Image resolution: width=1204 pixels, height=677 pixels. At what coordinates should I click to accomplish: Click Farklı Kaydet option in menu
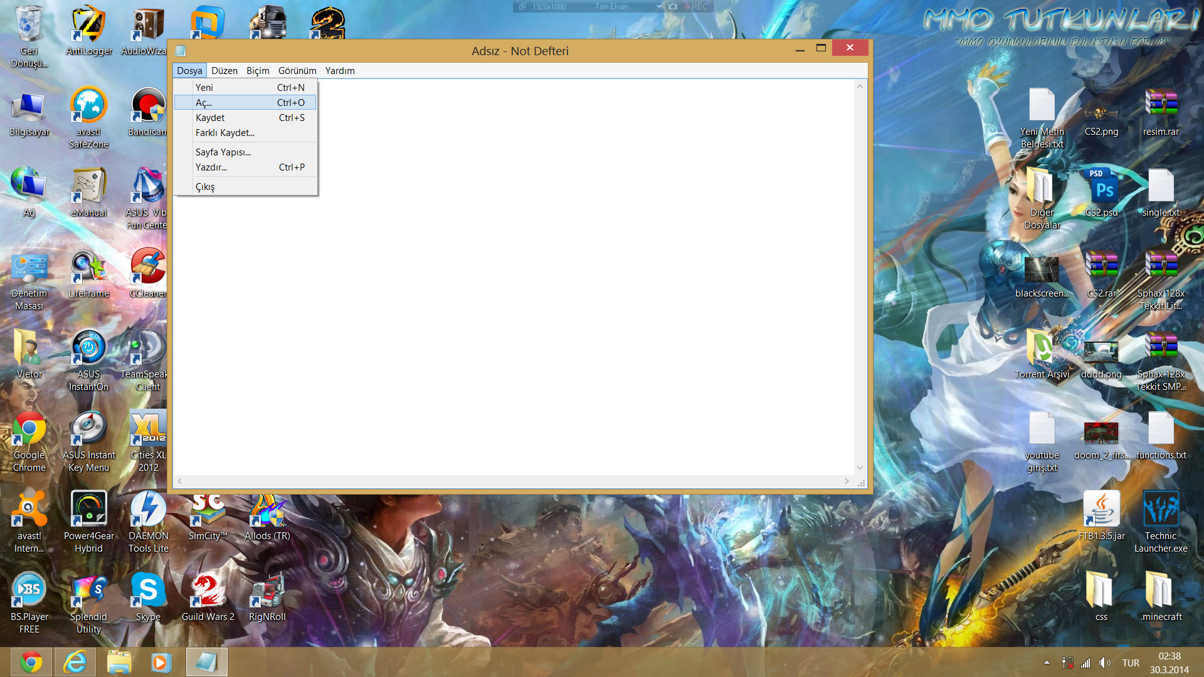[x=224, y=132]
